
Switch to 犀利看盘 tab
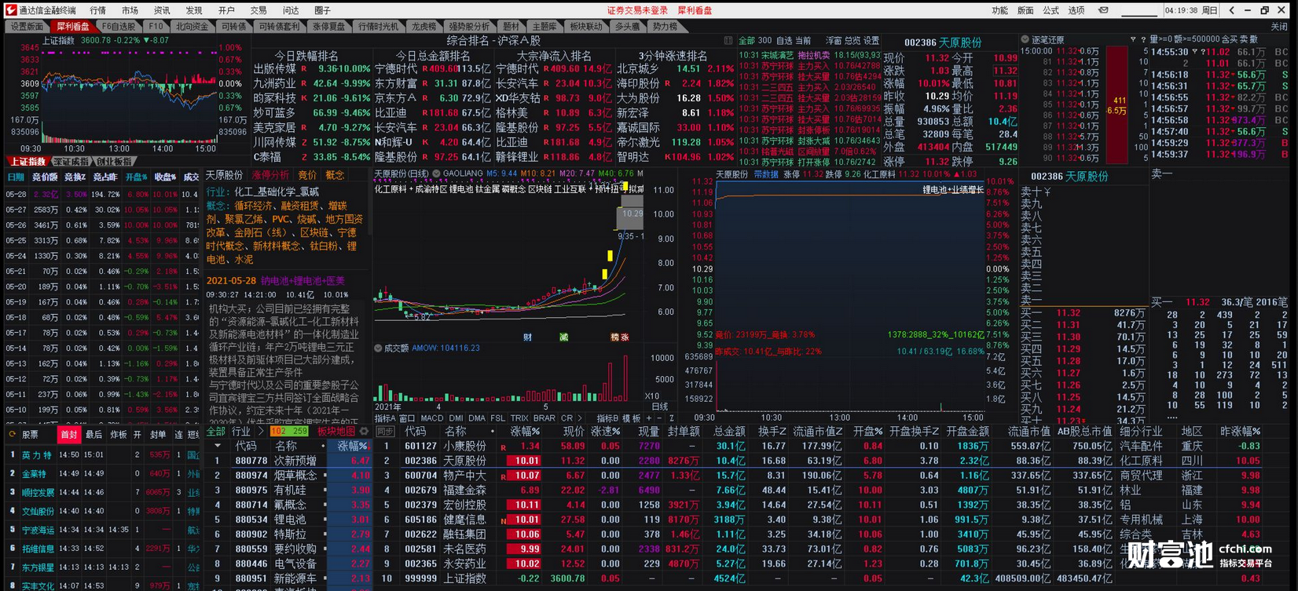point(72,27)
